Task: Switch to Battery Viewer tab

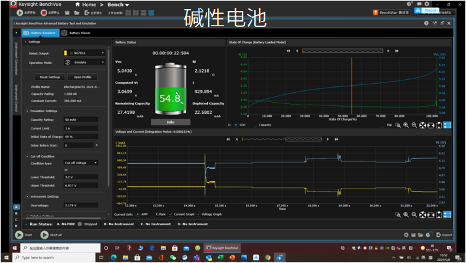Action: pyautogui.click(x=76, y=33)
